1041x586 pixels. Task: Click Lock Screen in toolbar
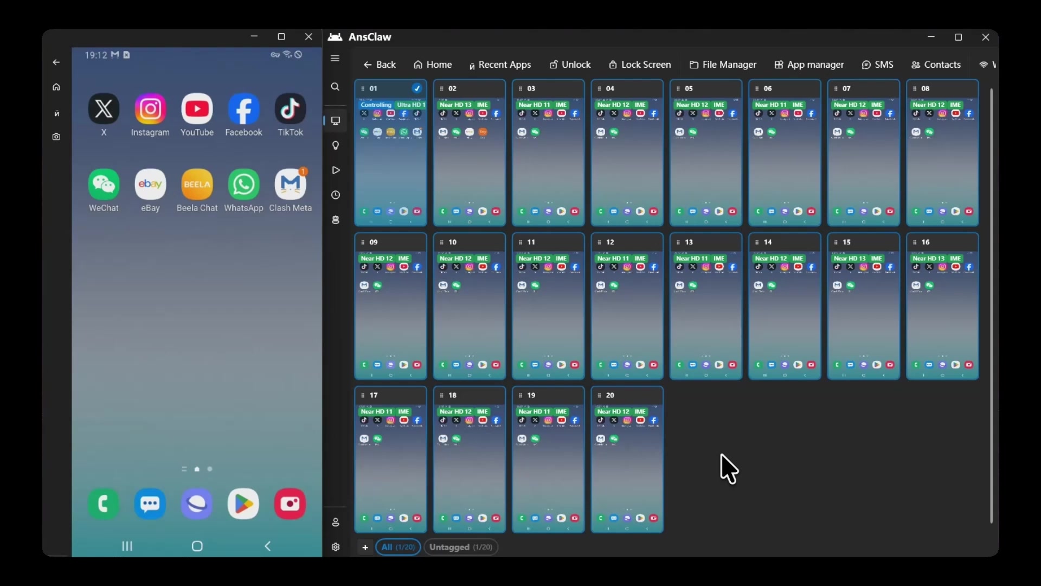coord(640,65)
